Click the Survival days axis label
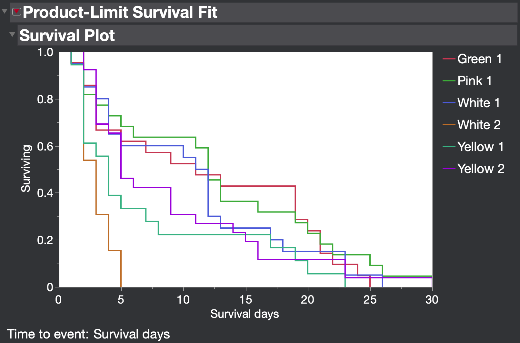The width and height of the screenshot is (520, 343). tap(245, 314)
